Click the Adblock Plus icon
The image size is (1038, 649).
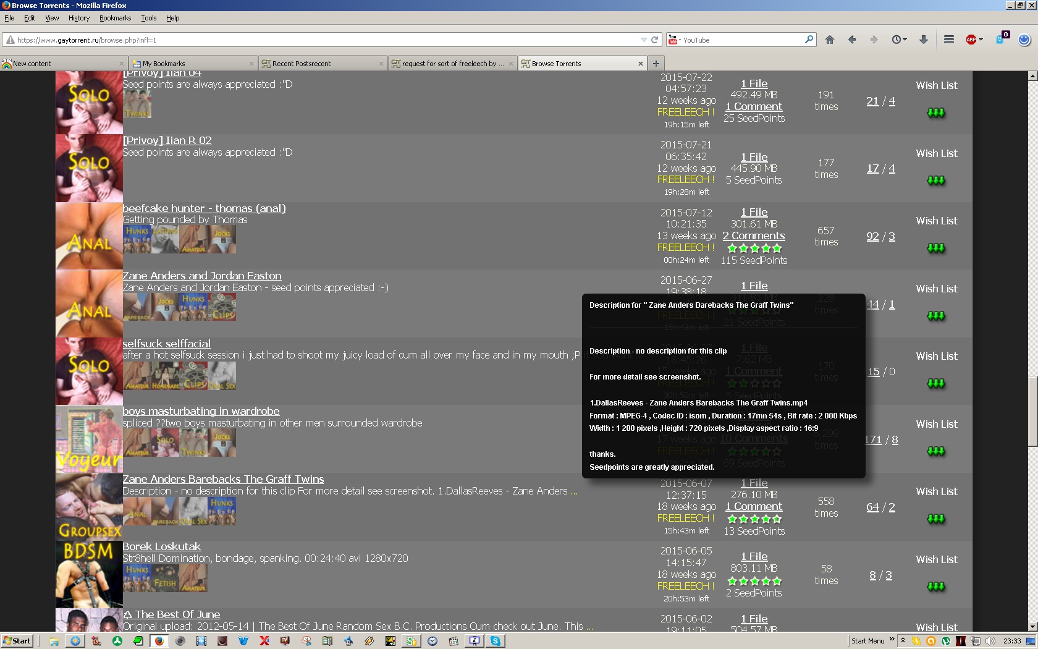tap(971, 40)
